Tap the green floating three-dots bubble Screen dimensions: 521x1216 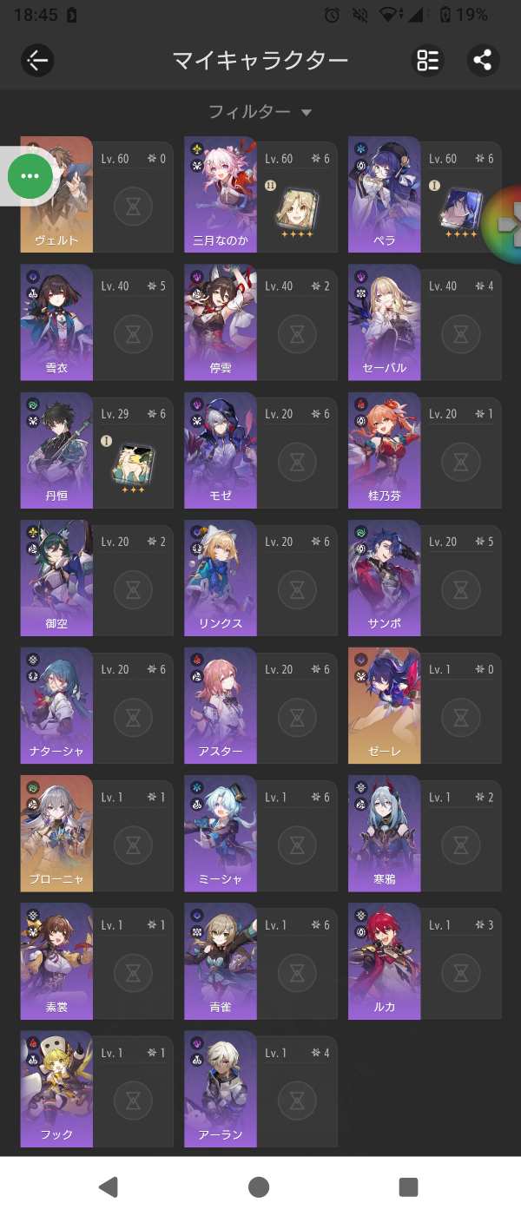pos(30,176)
